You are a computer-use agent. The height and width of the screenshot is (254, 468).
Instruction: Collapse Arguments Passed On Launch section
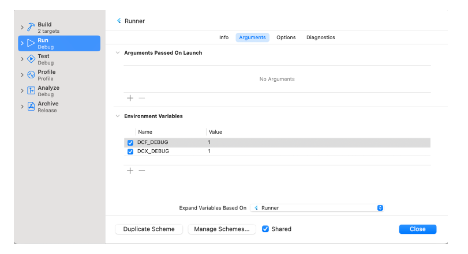tap(118, 53)
